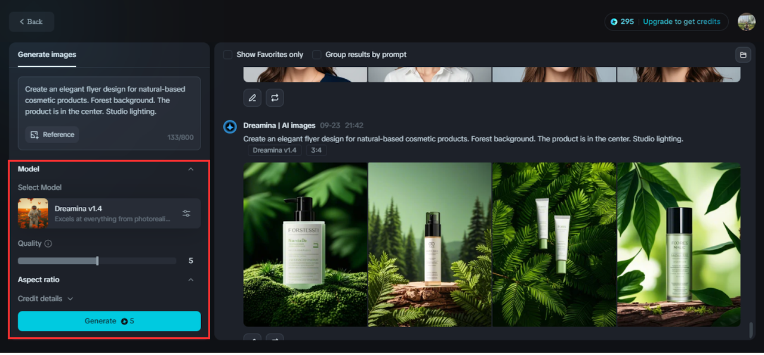Click the Select Model label
Viewport: 764px width, 355px height.
[x=40, y=187]
